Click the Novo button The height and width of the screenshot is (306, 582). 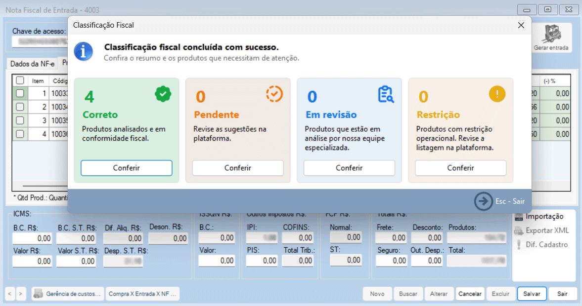pos(377,294)
